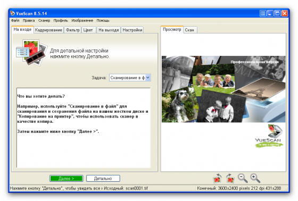
Task: Click the VueScan app icon in the title bar
Action: [x=13, y=13]
